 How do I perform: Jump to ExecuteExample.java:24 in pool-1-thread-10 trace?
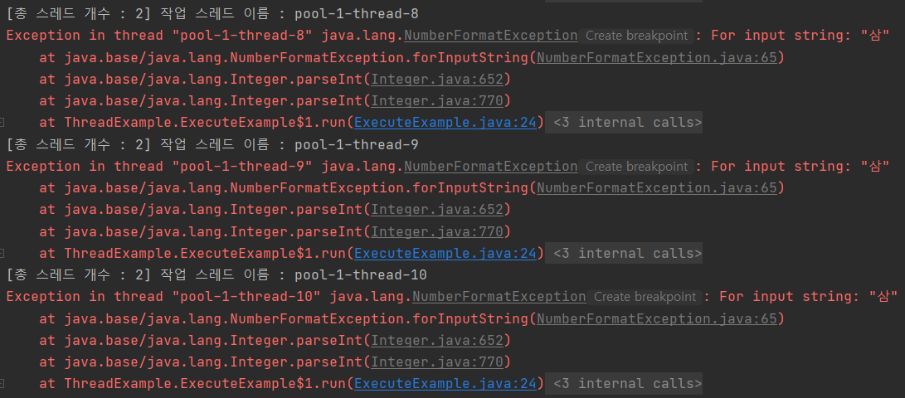click(445, 384)
